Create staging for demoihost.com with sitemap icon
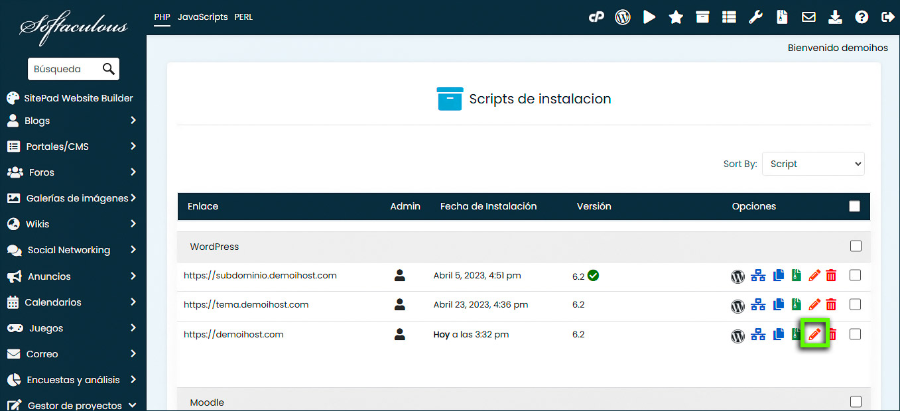This screenshot has height=411, width=900. pyautogui.click(x=757, y=334)
